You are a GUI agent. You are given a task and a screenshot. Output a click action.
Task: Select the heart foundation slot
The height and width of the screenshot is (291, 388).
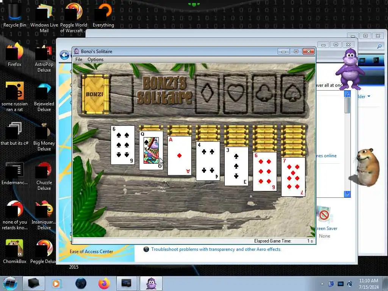click(x=236, y=94)
